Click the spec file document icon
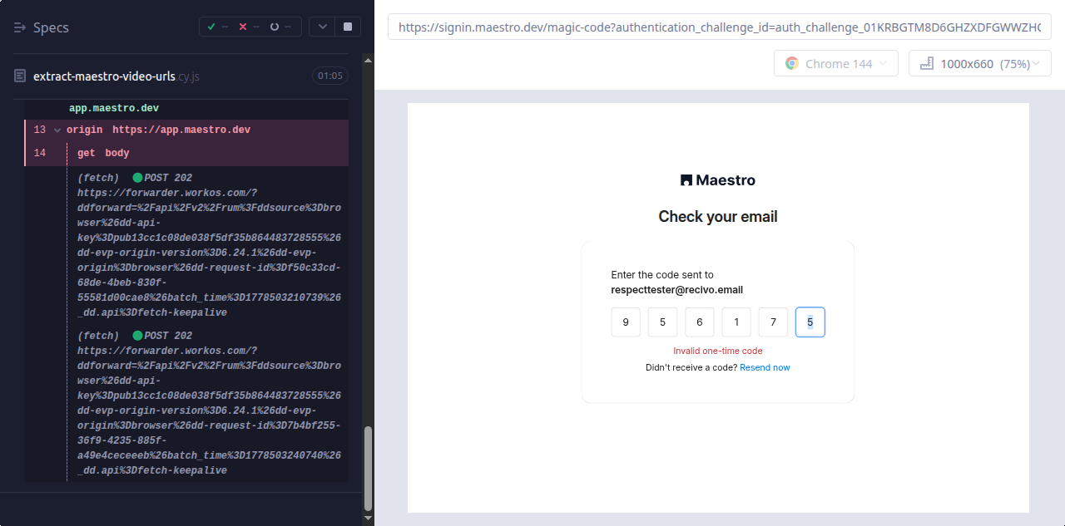 (x=21, y=76)
